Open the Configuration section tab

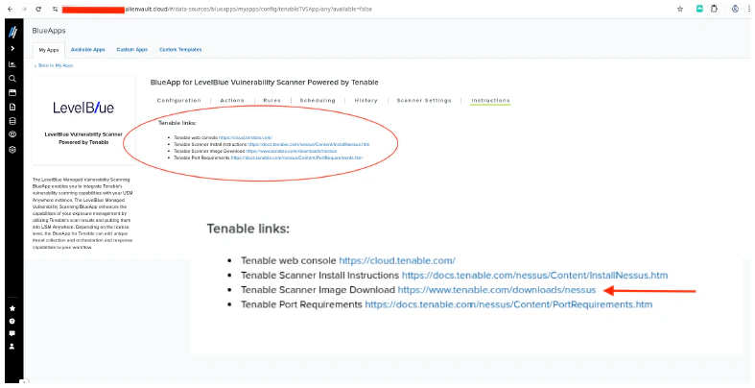tap(179, 100)
